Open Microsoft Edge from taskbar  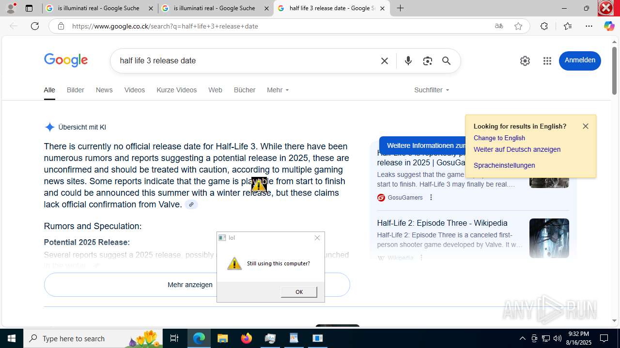pyautogui.click(x=199, y=338)
